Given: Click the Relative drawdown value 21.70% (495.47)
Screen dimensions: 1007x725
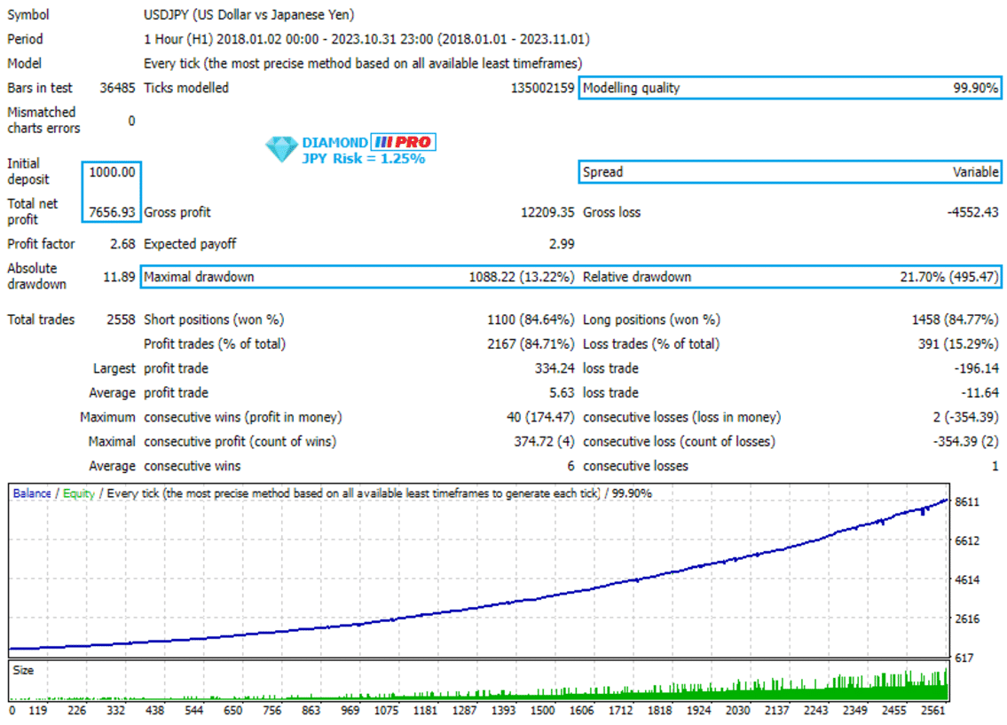Looking at the screenshot, I should [x=948, y=277].
